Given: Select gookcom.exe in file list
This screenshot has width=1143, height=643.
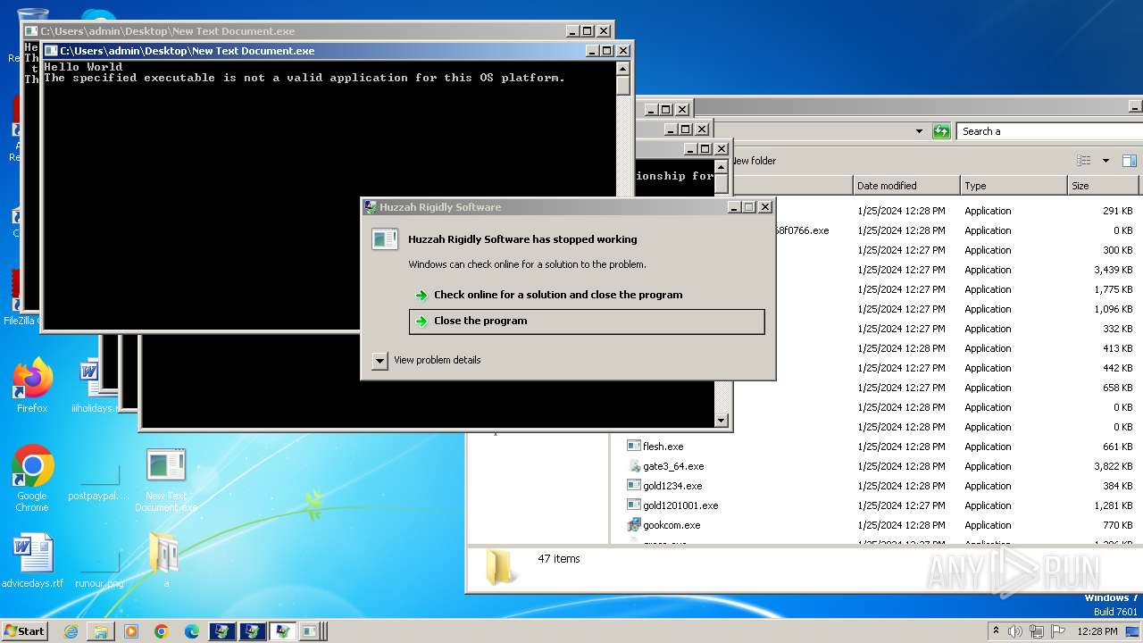Looking at the screenshot, I should click(672, 525).
